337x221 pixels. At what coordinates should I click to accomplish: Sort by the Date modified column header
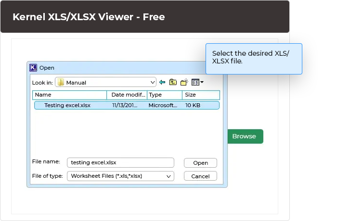click(127, 95)
